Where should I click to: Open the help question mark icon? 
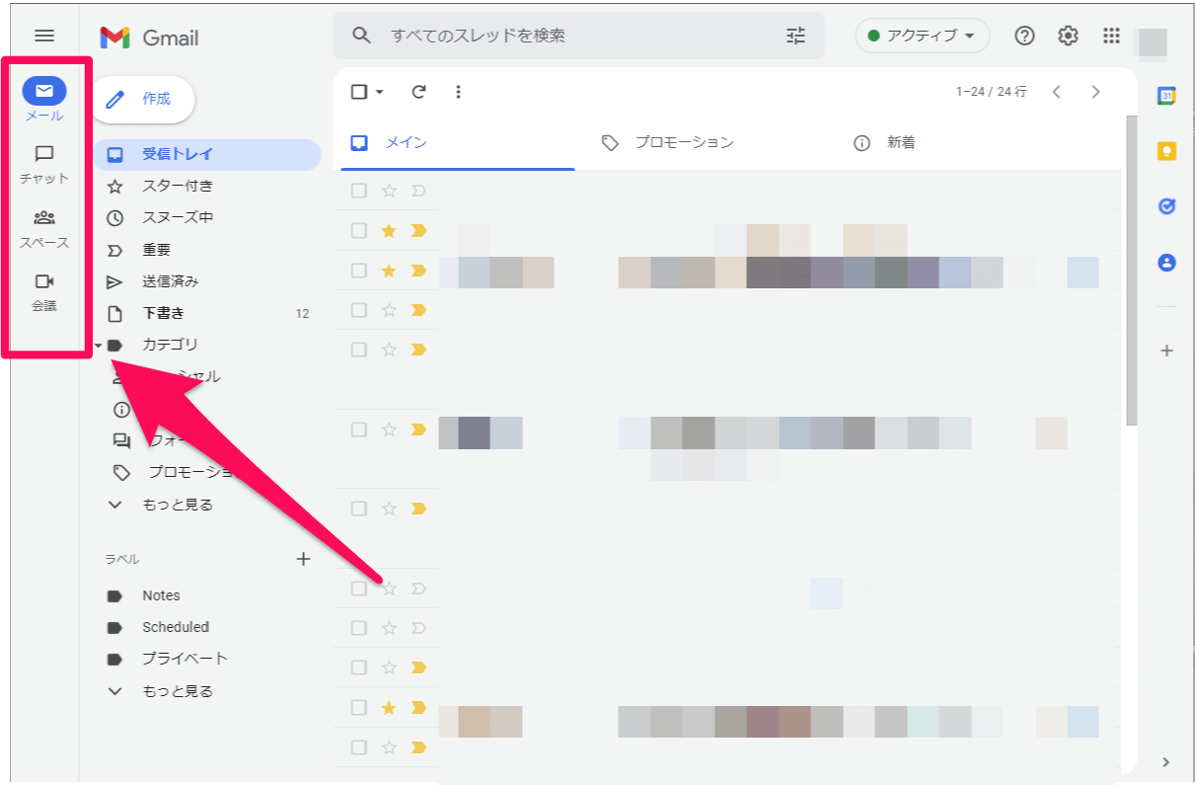[x=1025, y=36]
